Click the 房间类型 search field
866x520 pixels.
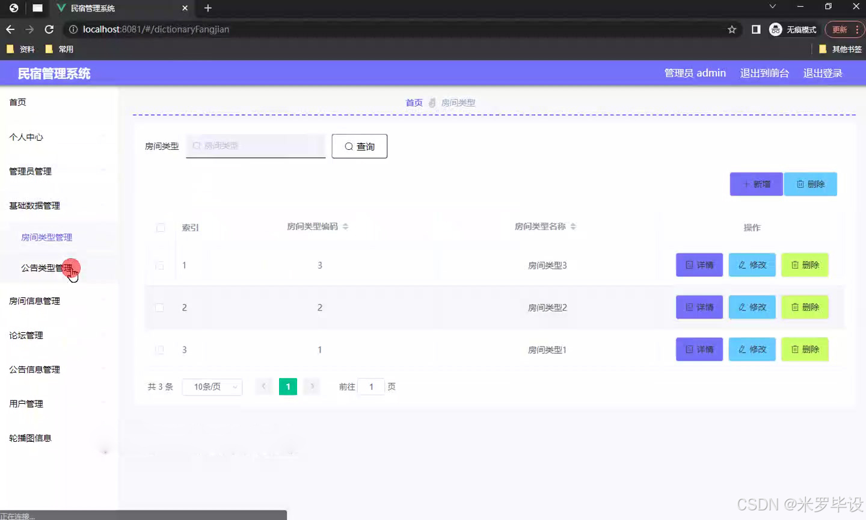[x=256, y=146]
